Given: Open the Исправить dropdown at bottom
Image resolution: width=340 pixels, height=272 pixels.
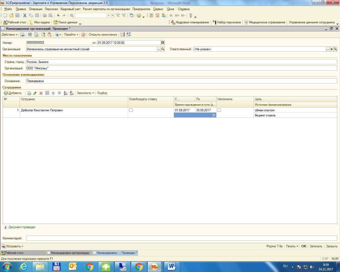Looking at the screenshot, I should pos(13,246).
